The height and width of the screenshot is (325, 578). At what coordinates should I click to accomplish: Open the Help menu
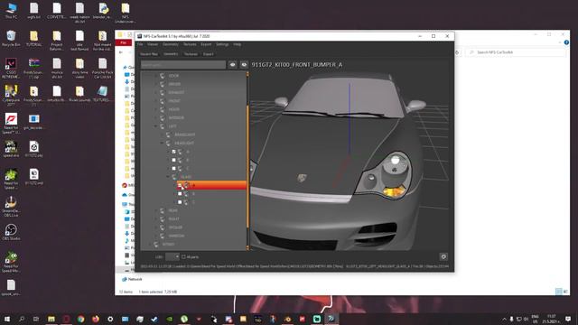[237, 44]
